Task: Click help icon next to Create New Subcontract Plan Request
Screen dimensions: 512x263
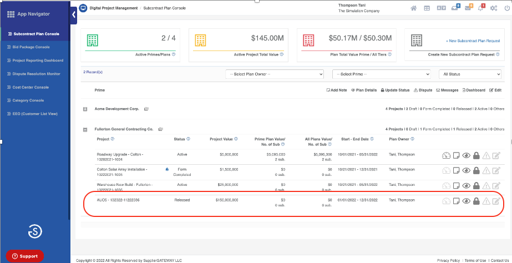Action: pyautogui.click(x=498, y=54)
